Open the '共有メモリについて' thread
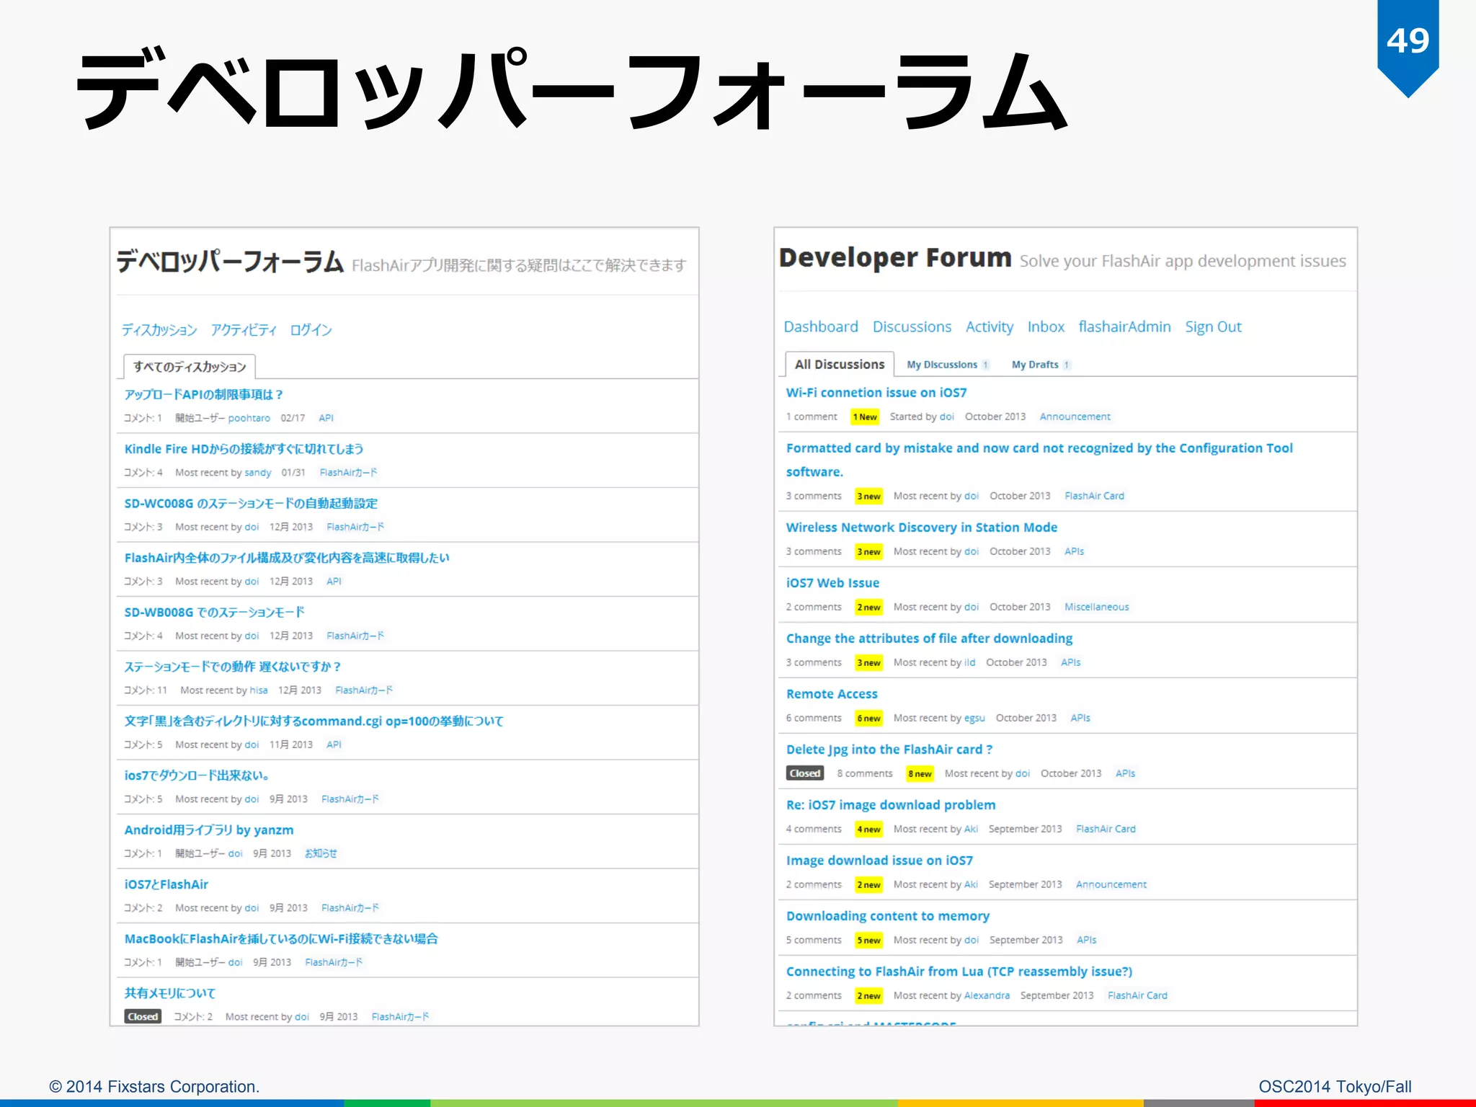 point(170,993)
